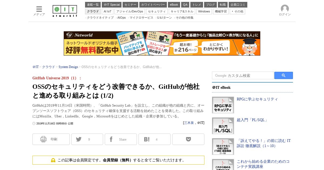Select the キャリア&スキル category tab
324x170 pixels.
(x=182, y=11)
